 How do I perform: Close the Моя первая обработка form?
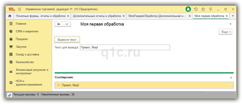(230, 24)
